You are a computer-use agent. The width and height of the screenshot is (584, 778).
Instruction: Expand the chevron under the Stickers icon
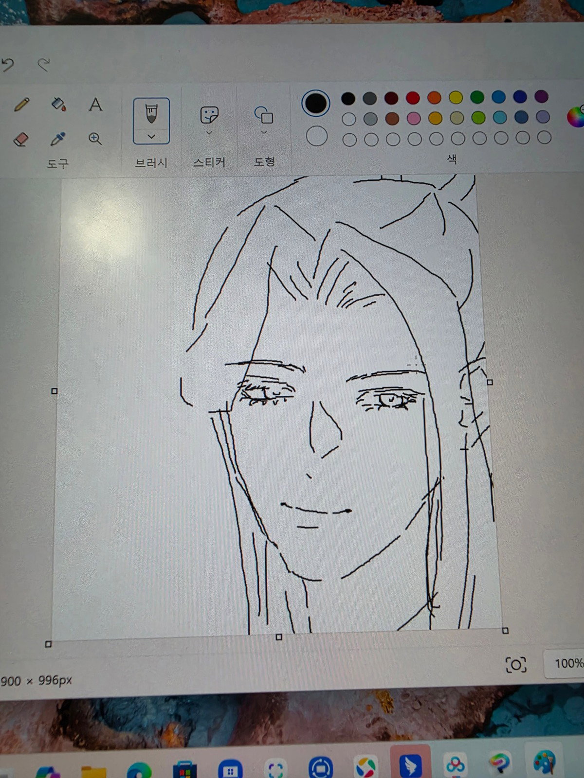[209, 132]
